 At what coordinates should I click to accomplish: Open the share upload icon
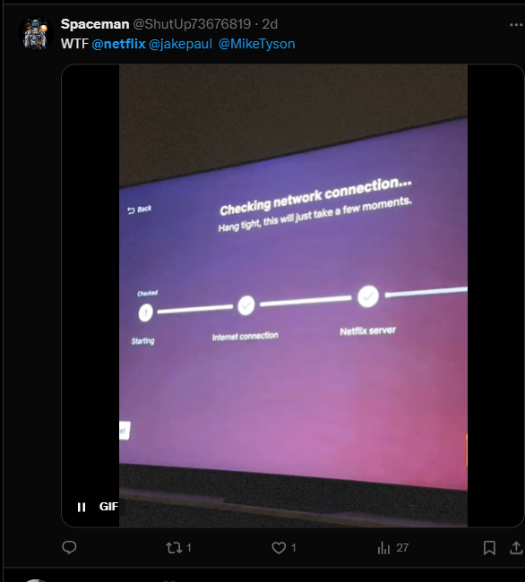516,548
